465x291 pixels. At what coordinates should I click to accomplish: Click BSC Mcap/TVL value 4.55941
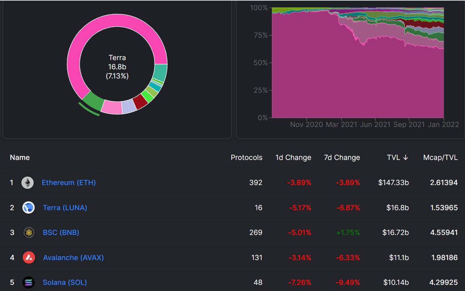444,232
